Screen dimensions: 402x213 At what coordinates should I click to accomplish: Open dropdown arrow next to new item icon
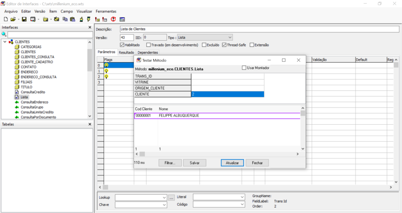(51, 20)
